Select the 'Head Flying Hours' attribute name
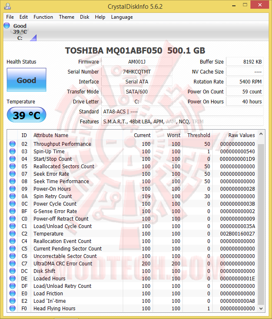Image resolution: width=272 pixels, height=319 pixels. coord(54,309)
